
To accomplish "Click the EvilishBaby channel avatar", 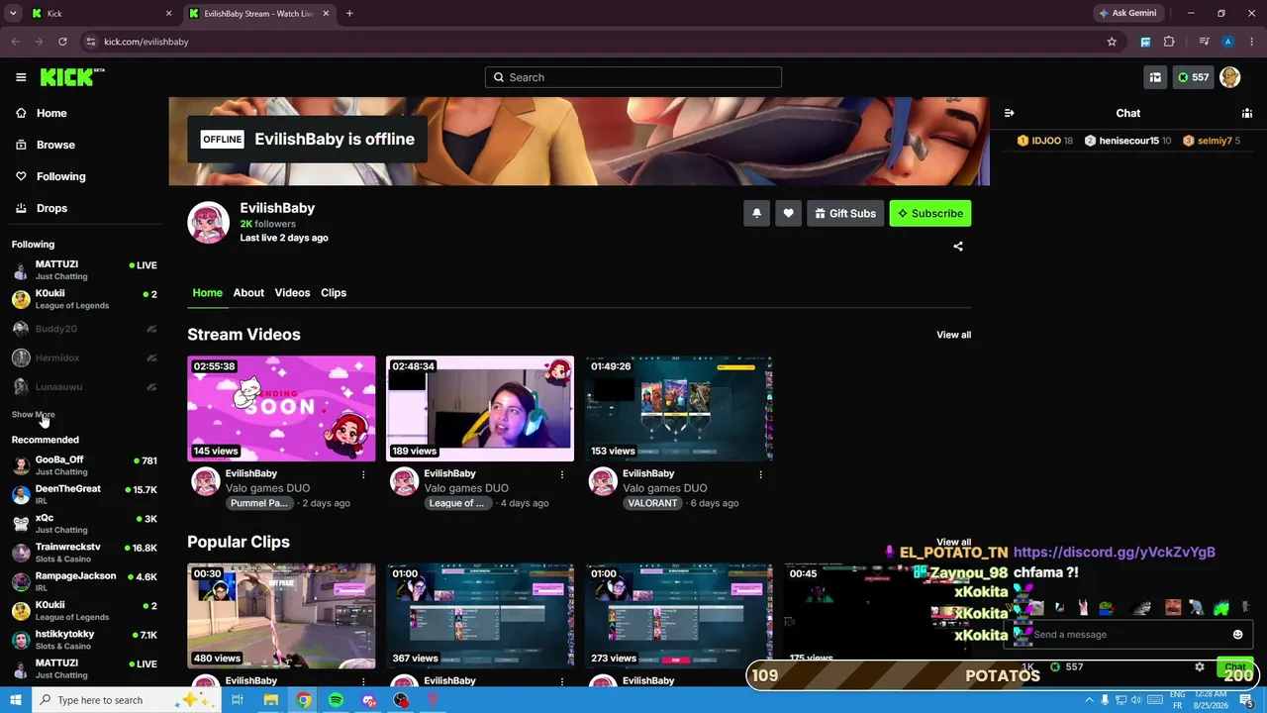I will (x=209, y=223).
